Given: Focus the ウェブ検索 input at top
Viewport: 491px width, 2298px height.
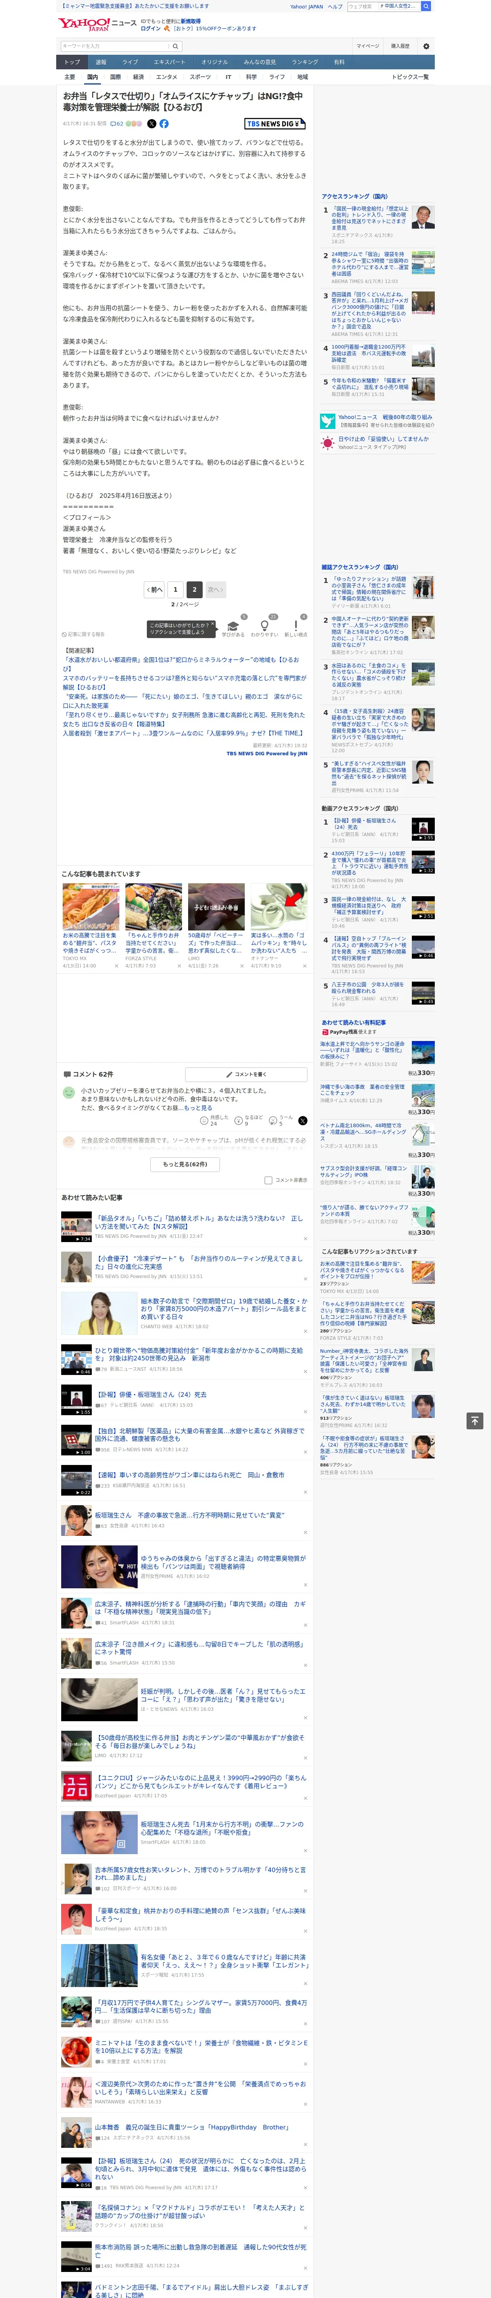Looking at the screenshot, I should (363, 6).
